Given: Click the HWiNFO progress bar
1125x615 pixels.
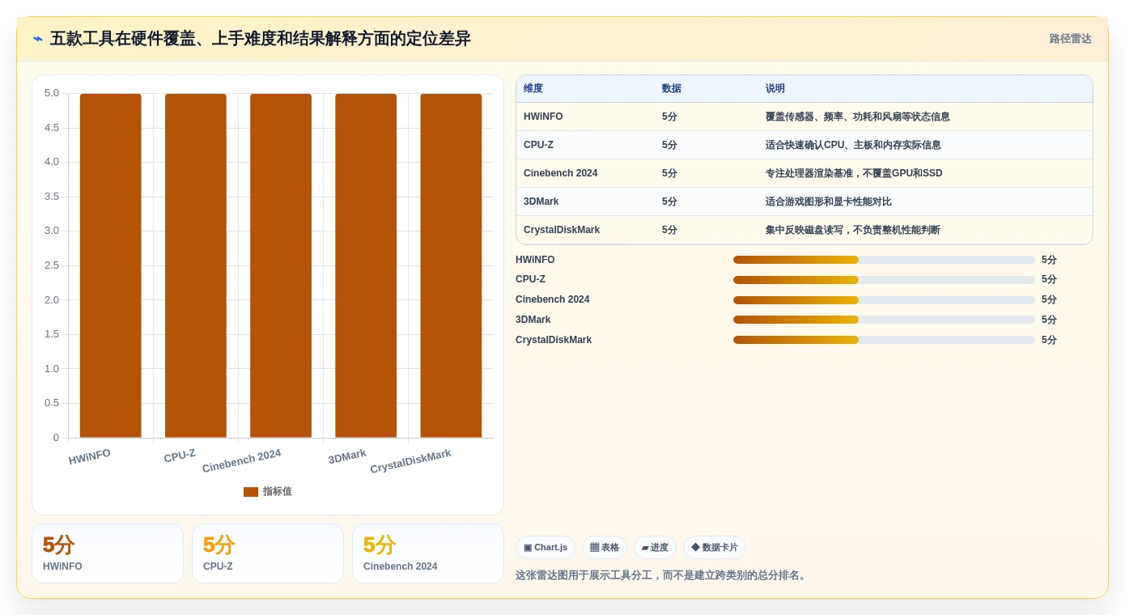Looking at the screenshot, I should [884, 260].
